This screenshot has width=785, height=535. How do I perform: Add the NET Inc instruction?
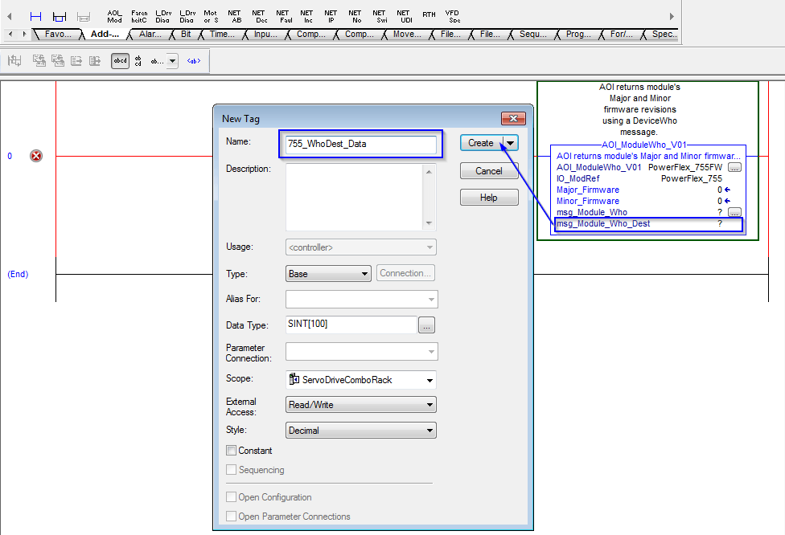pyautogui.click(x=307, y=17)
